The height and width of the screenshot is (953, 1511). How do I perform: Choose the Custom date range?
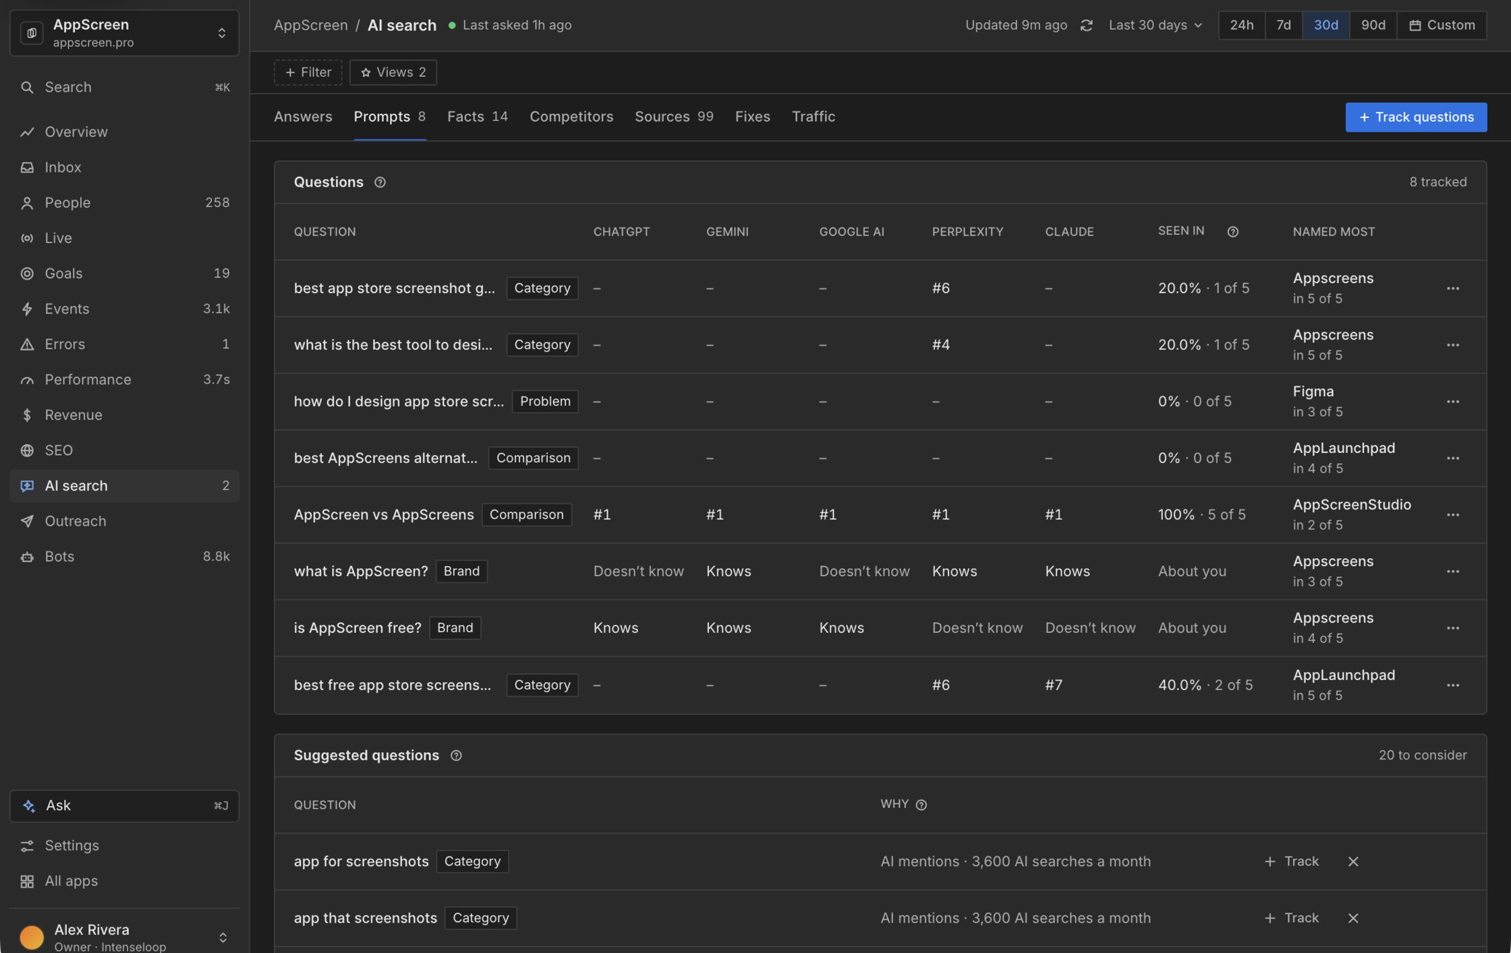(1442, 25)
